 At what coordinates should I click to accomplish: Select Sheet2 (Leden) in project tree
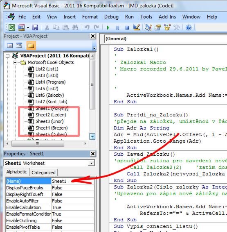[x=51, y=115]
